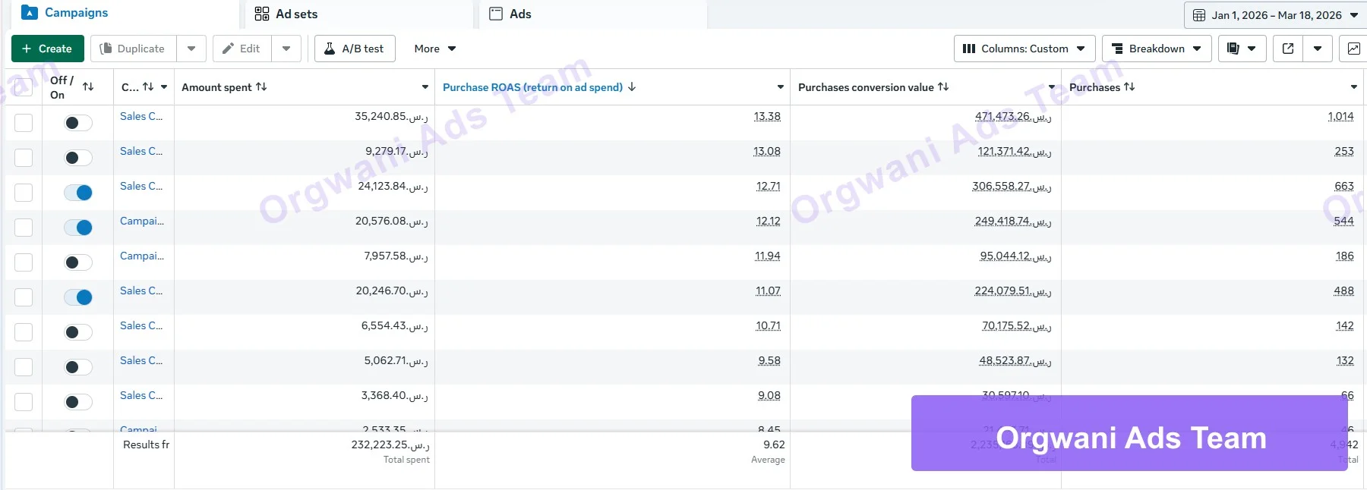
Task: Click the export/share icon button
Action: pyautogui.click(x=1288, y=49)
